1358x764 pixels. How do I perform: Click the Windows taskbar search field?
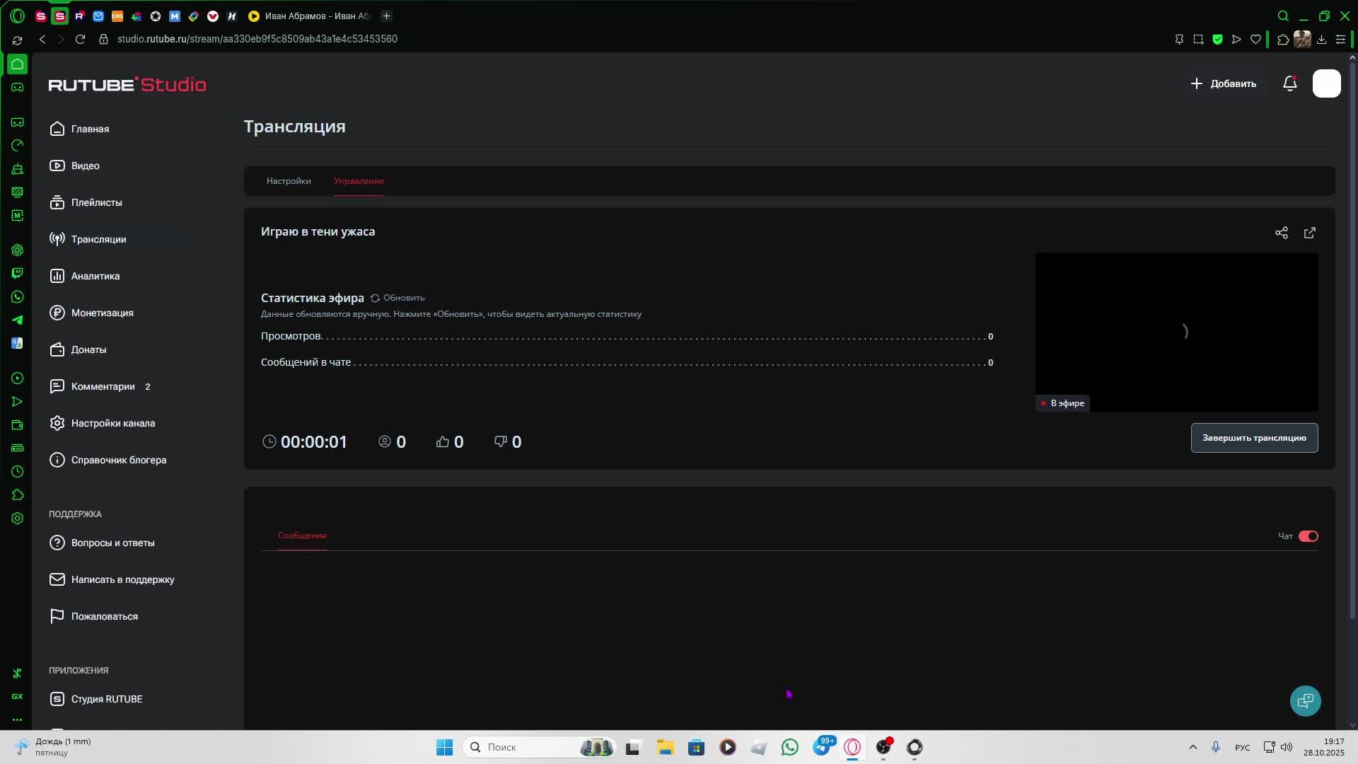coord(523,747)
